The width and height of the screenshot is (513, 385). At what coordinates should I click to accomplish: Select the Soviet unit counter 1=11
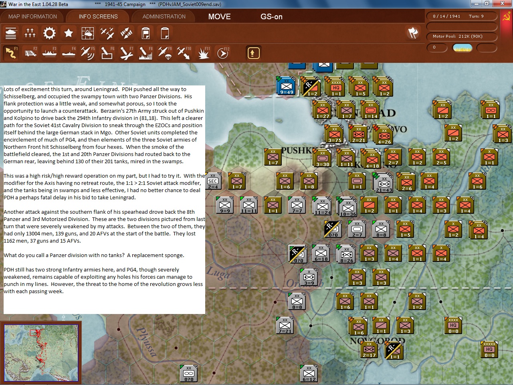[x=347, y=158]
